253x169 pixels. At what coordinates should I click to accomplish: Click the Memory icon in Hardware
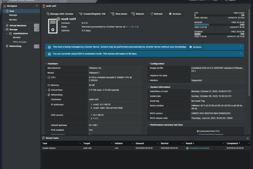(49, 85)
